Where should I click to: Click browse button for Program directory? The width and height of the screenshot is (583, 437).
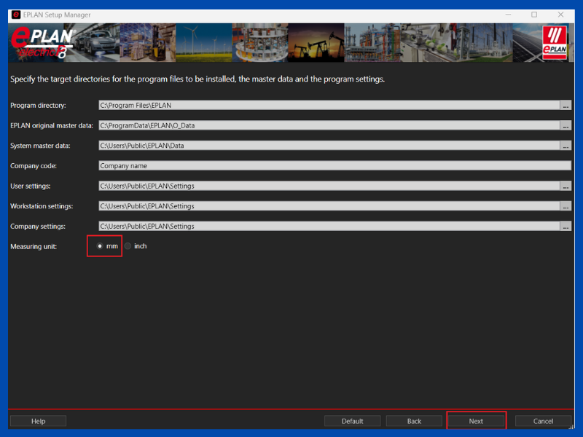tap(566, 106)
